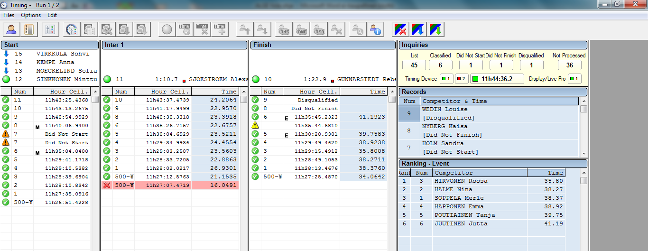Click the Records panel vertical scrollbar
Viewport: 648px width, 251px height.
(584, 127)
